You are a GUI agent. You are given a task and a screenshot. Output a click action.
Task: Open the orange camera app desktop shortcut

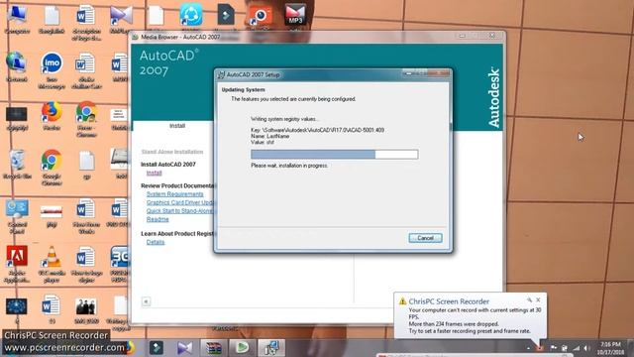(x=260, y=16)
